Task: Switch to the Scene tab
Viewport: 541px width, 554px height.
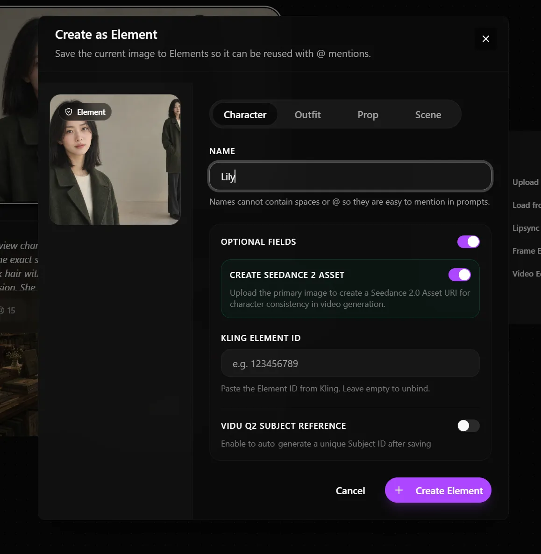Action: tap(428, 114)
